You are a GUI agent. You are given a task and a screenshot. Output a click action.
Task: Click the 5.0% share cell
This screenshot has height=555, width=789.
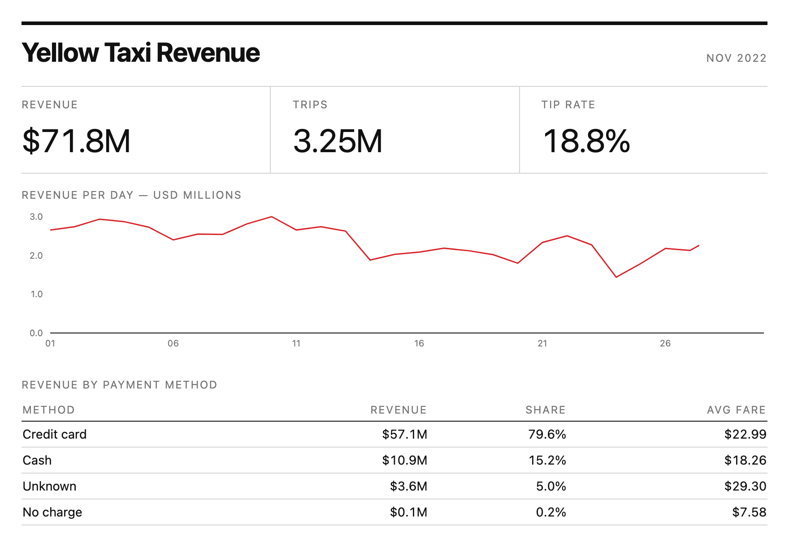click(551, 487)
